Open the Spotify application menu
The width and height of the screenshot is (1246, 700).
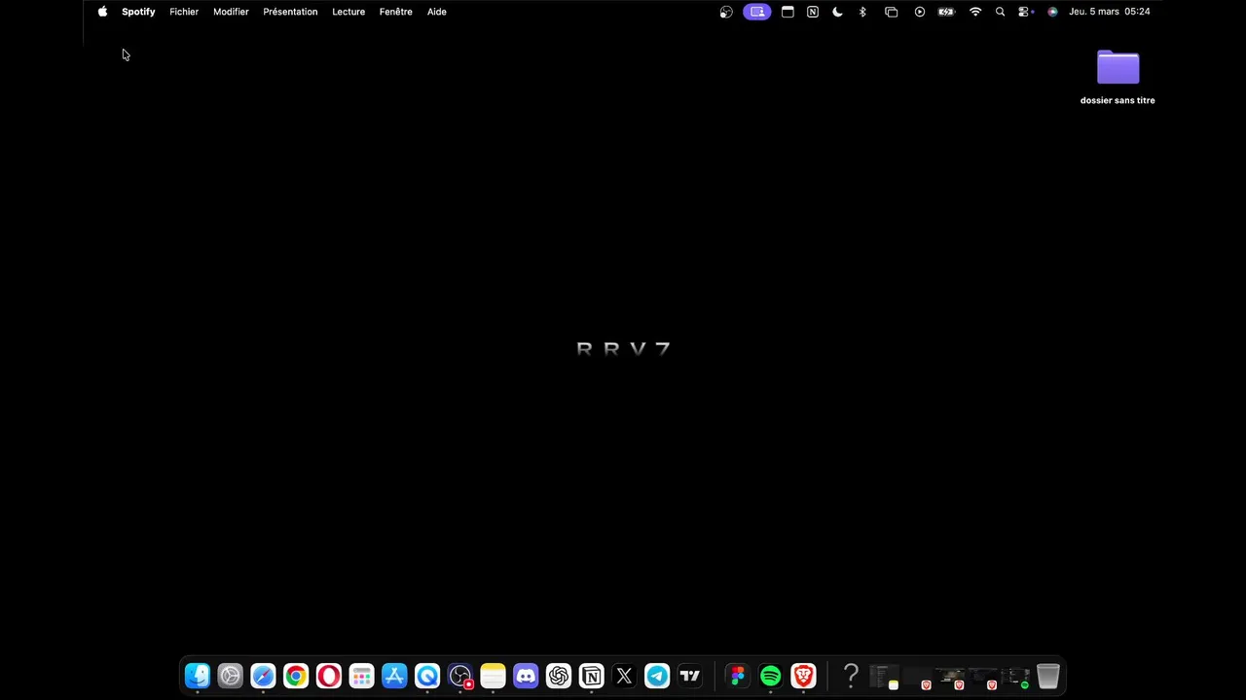(138, 12)
